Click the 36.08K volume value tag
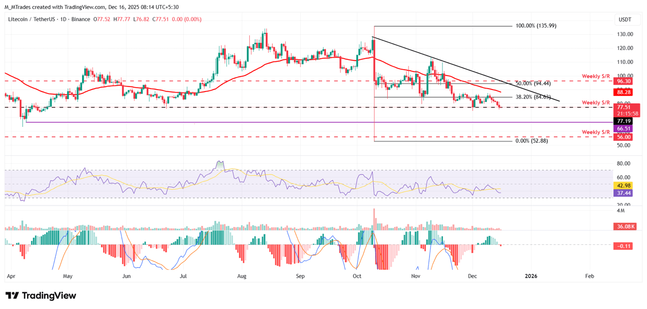This screenshot has width=647, height=309. (x=624, y=226)
